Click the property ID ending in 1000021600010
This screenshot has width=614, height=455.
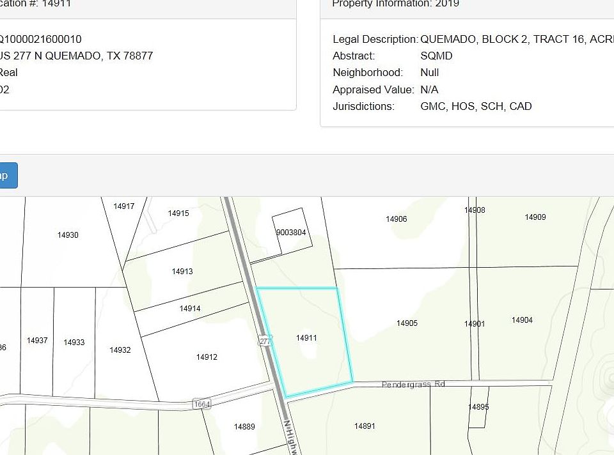[x=41, y=39]
